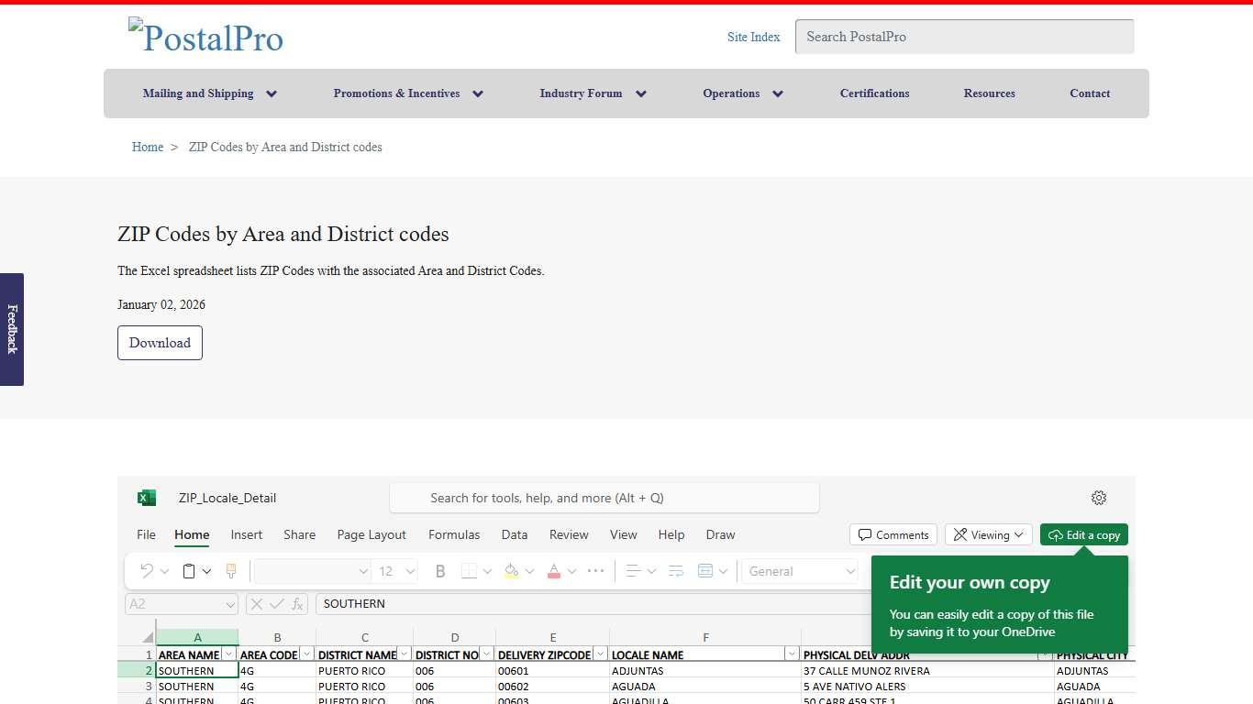
Task: Open the fill color tool
Action: (512, 571)
